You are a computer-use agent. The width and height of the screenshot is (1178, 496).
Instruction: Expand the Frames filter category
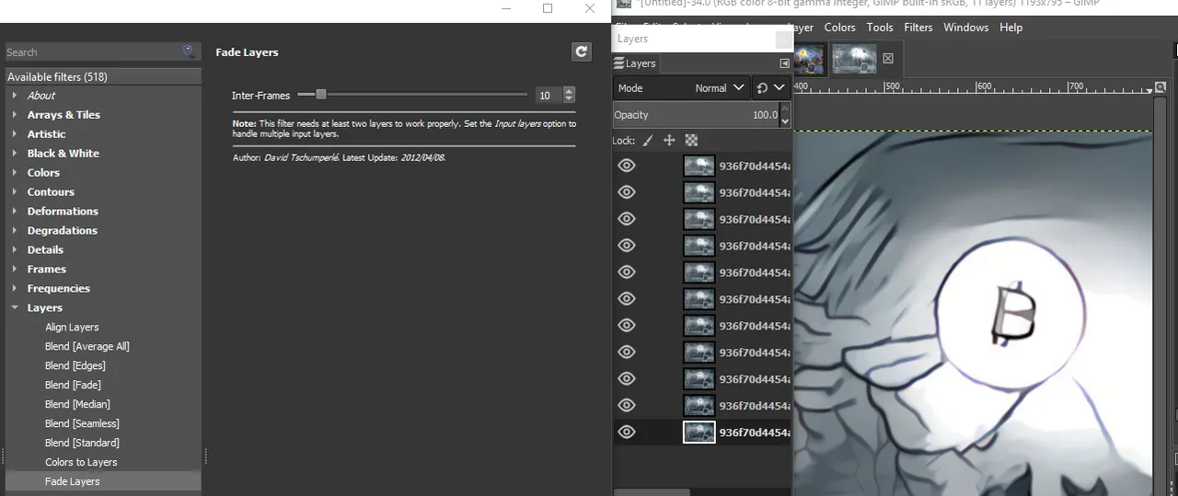coord(15,270)
